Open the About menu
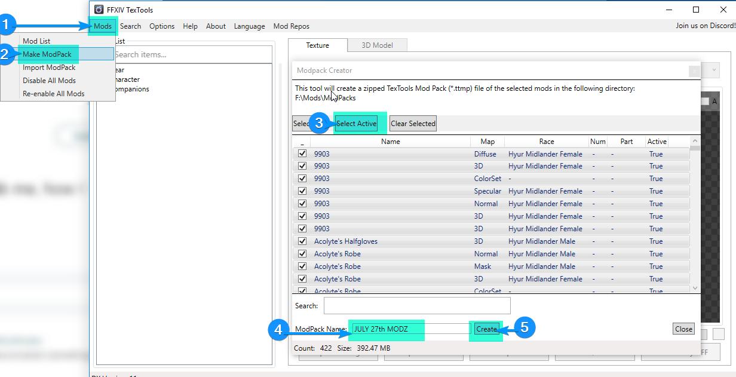This screenshot has width=736, height=377. click(216, 26)
